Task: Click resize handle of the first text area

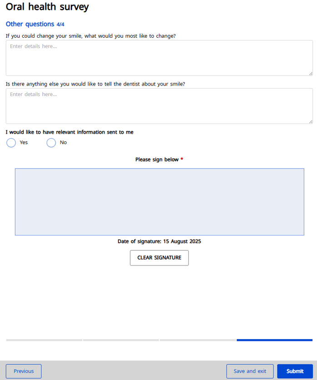Action: 311,73
